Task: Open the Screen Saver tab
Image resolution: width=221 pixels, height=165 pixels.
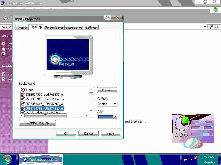Action: [x=54, y=27]
